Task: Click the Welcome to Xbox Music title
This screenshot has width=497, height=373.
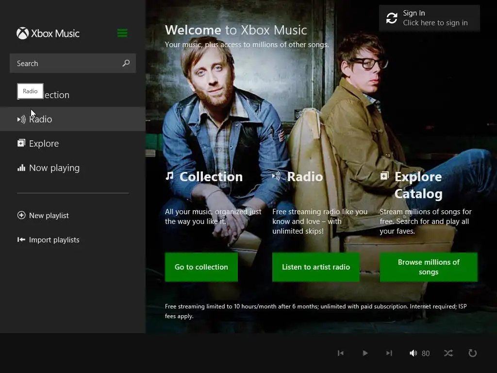Action: [236, 30]
